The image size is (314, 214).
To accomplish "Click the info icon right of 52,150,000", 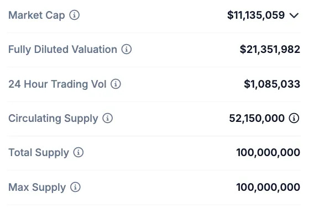I will (294, 118).
